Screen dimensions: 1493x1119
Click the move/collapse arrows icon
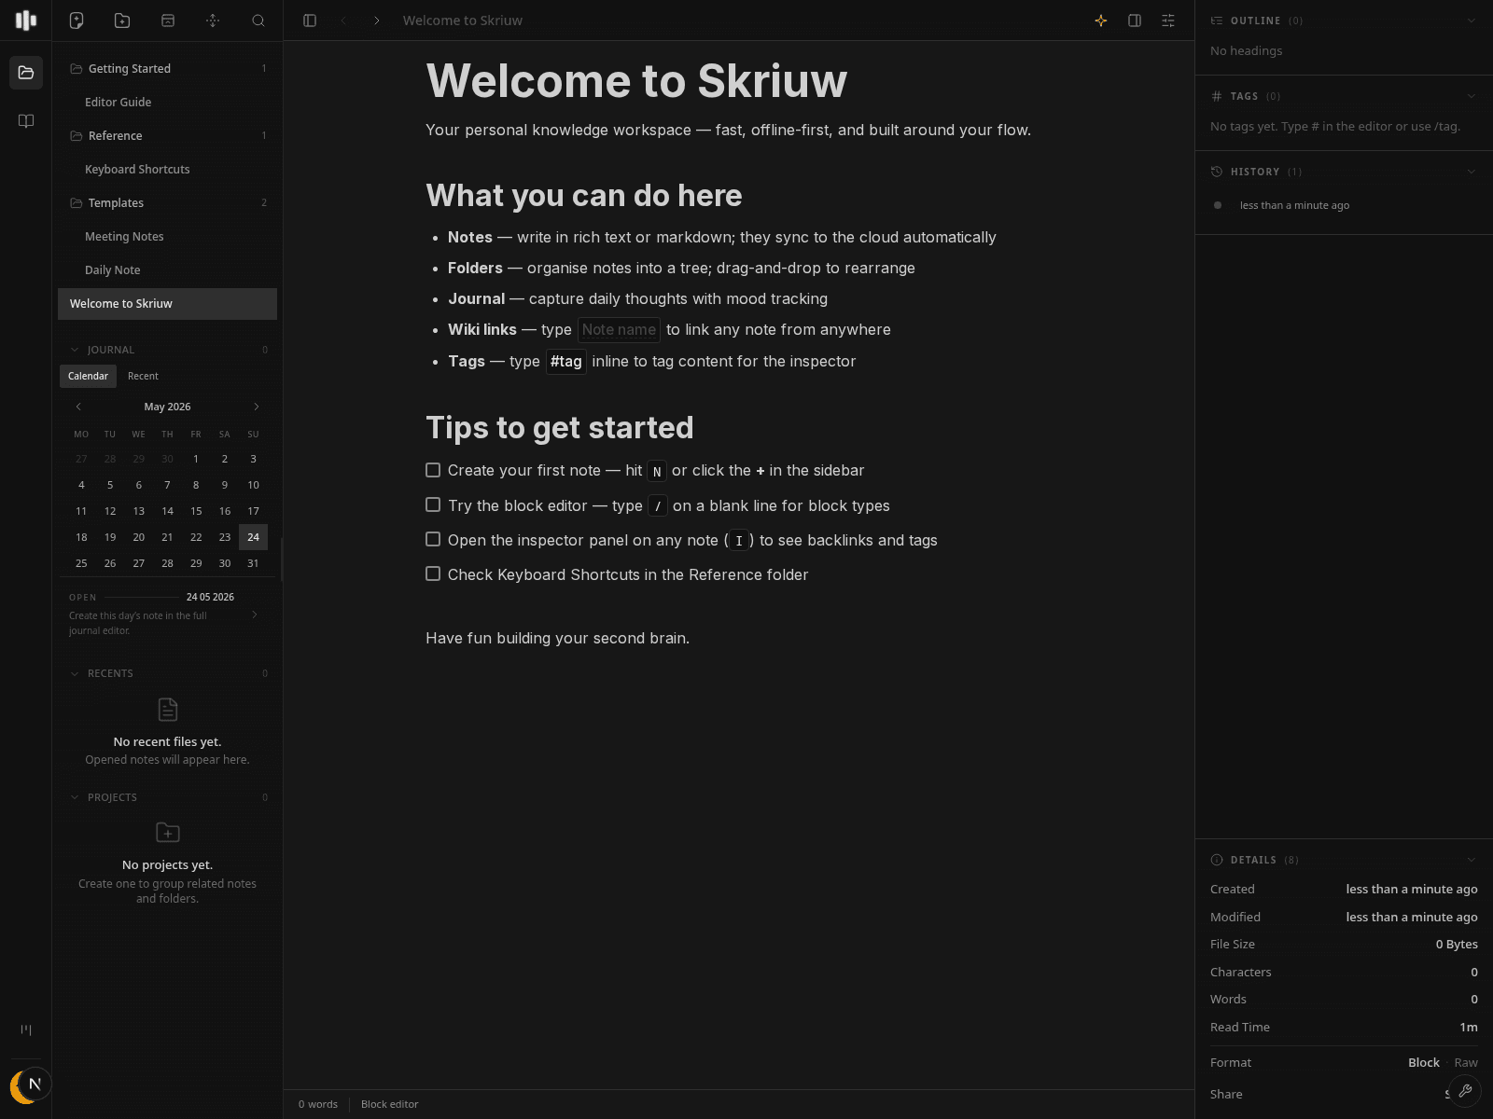pyautogui.click(x=213, y=21)
